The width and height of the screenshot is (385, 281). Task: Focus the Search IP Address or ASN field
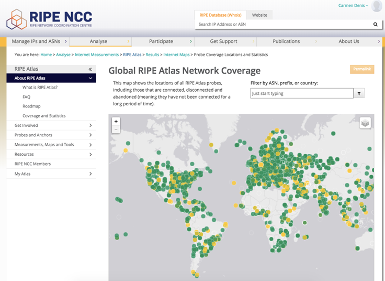point(284,24)
